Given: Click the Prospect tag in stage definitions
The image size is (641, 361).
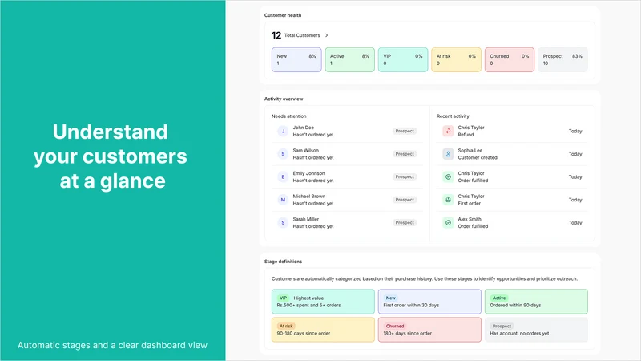Looking at the screenshot, I should coord(502,327).
